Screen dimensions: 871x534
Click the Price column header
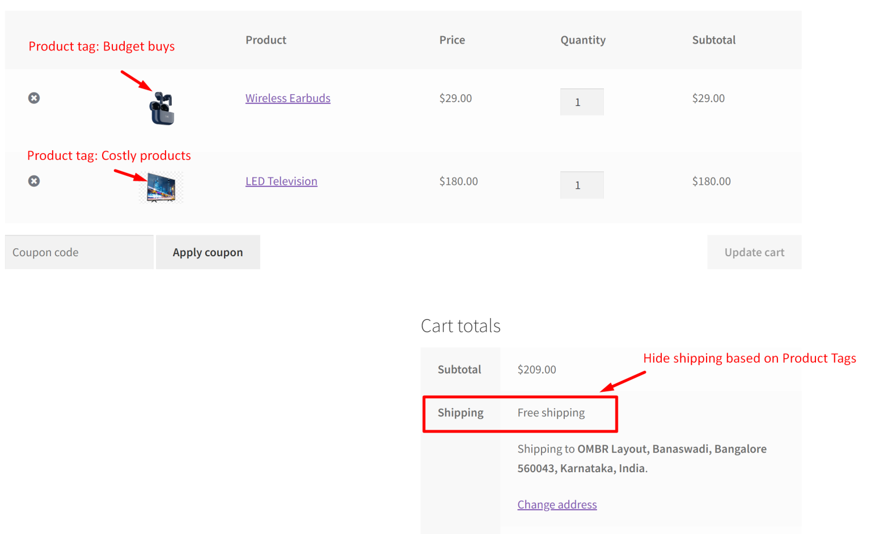point(451,40)
